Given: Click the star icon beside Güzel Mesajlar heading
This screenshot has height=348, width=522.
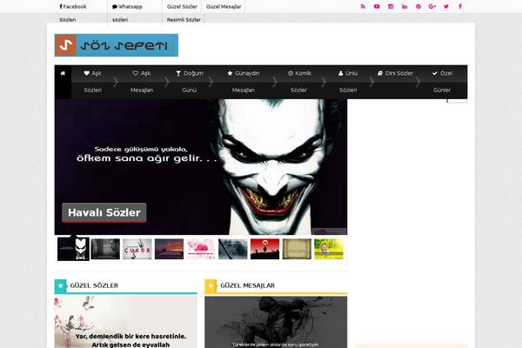Looking at the screenshot, I should click(211, 285).
